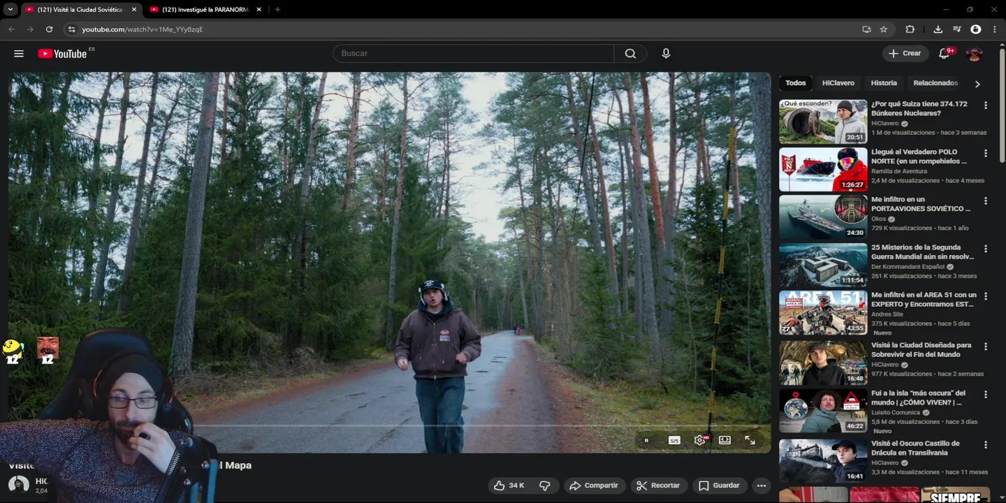Click the page vertical scrollbar
Image resolution: width=1006 pixels, height=503 pixels.
tap(1002, 105)
